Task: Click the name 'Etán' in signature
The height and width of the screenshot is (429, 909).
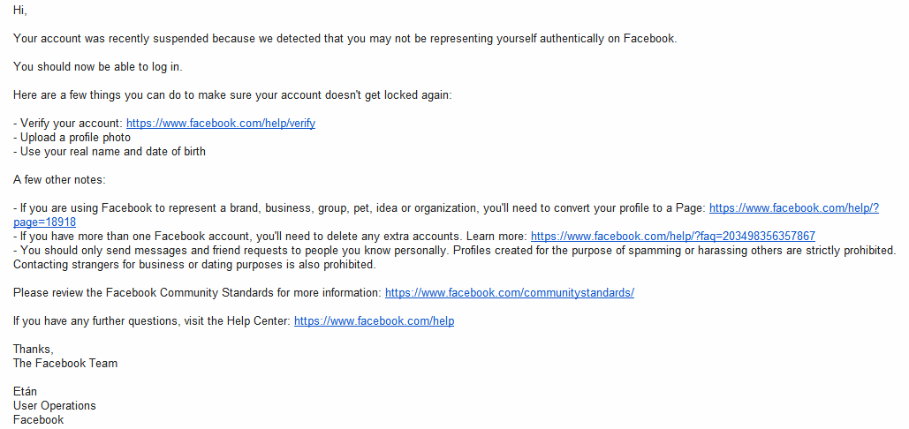Action: (25, 392)
